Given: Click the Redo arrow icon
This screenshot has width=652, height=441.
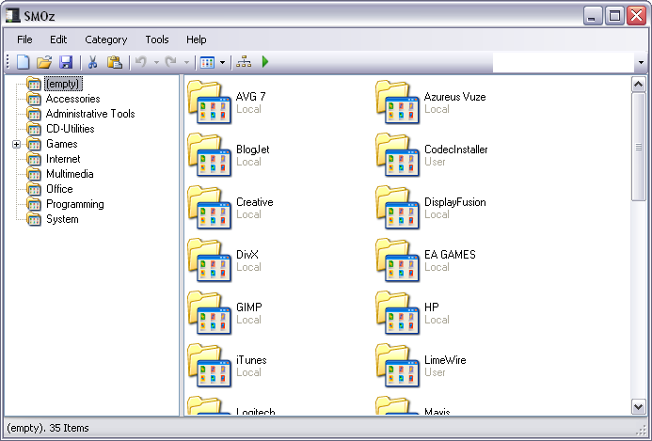Looking at the screenshot, I should 171,62.
